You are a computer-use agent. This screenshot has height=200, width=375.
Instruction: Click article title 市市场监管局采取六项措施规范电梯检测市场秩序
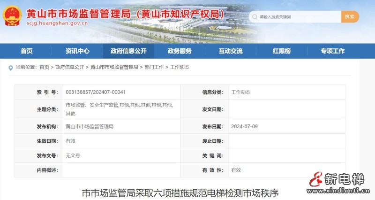[x=180, y=193]
